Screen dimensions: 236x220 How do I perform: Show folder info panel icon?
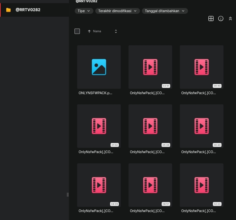pos(221,19)
